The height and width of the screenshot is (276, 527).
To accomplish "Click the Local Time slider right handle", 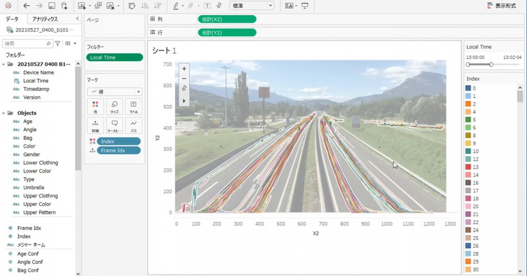I will [491, 64].
